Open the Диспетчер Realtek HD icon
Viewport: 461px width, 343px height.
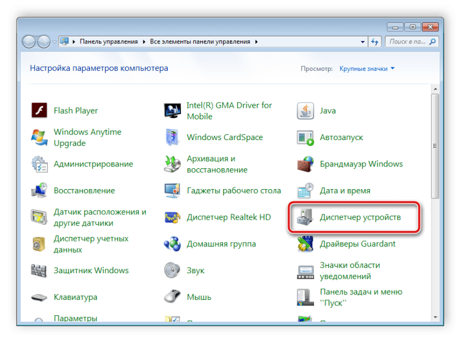172,217
